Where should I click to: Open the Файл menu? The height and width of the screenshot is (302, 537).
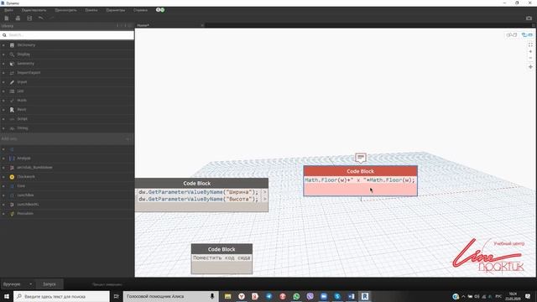[x=8, y=10]
